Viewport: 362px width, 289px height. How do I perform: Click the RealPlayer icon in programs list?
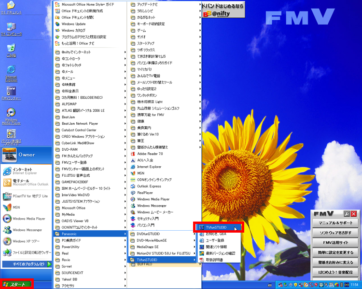(x=133, y=193)
